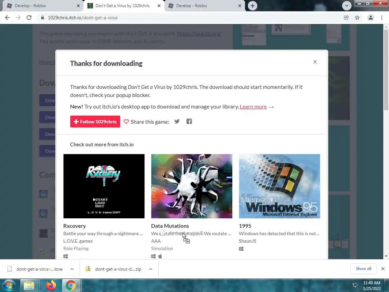Viewport: 389px width, 292px height.
Task: Open L.O.V.E. games author link
Action: click(78, 241)
